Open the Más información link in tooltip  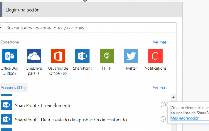[x=185, y=118]
